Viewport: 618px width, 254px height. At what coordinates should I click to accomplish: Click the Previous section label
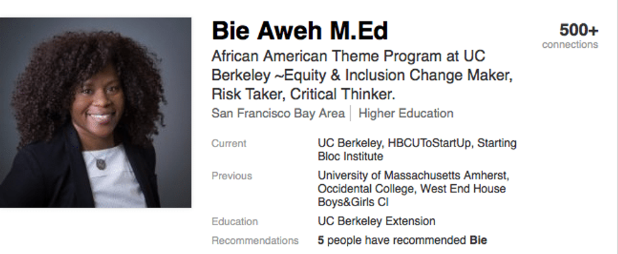tap(231, 176)
